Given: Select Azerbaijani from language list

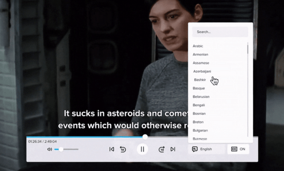Looking at the screenshot, I should pyautogui.click(x=202, y=71).
